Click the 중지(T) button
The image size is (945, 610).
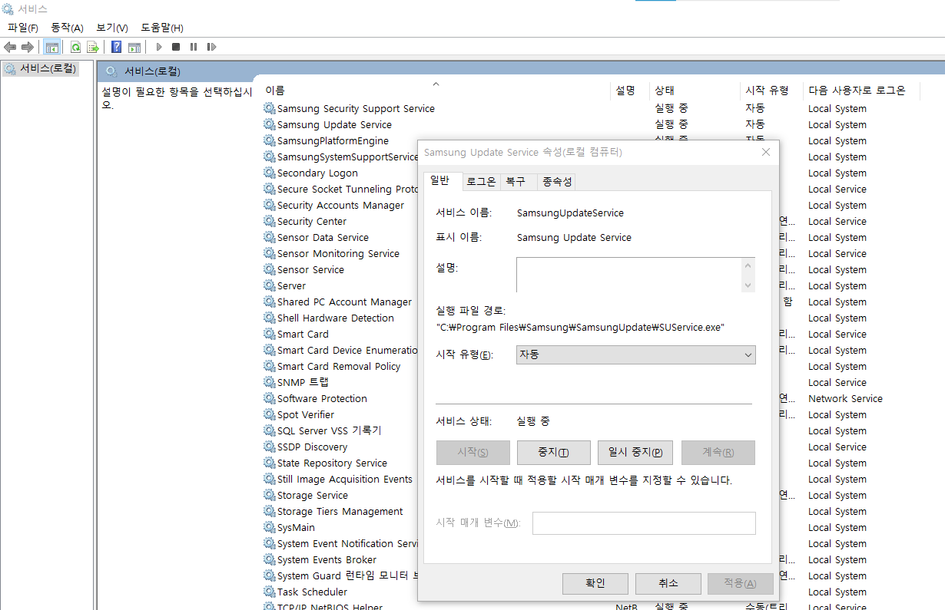[553, 452]
